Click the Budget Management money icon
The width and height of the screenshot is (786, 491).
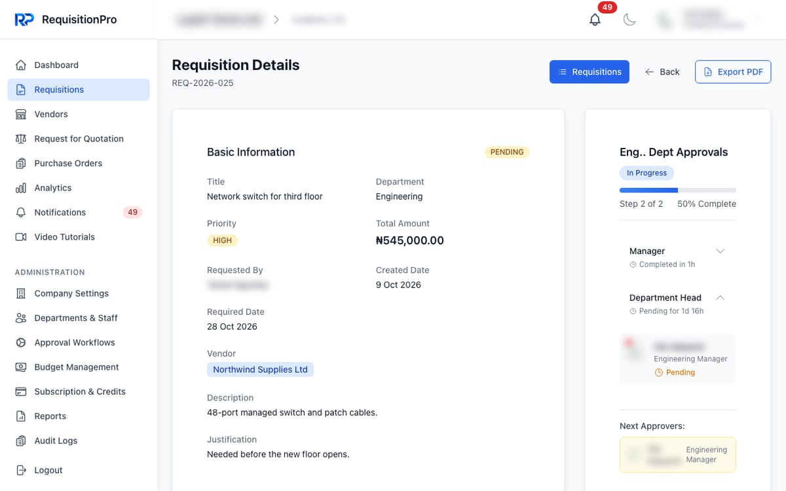pos(21,367)
